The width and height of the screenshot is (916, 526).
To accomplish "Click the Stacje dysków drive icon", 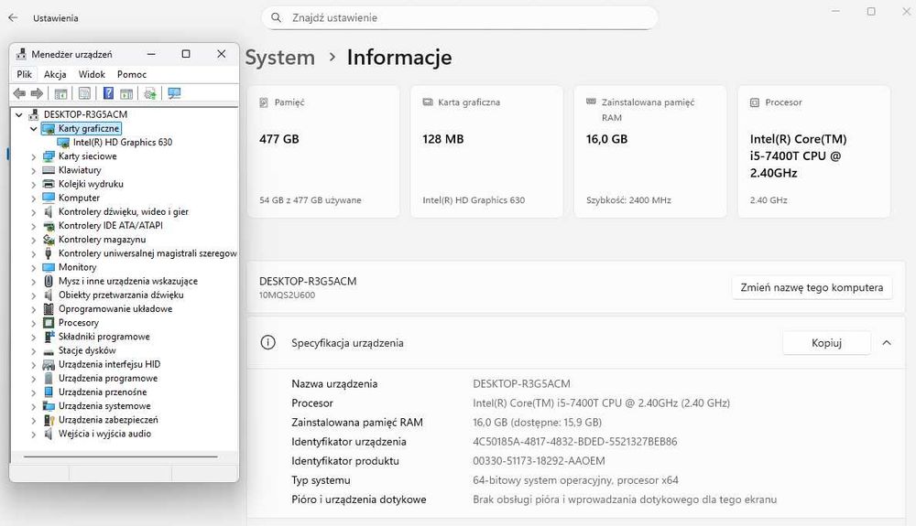I will 49,350.
